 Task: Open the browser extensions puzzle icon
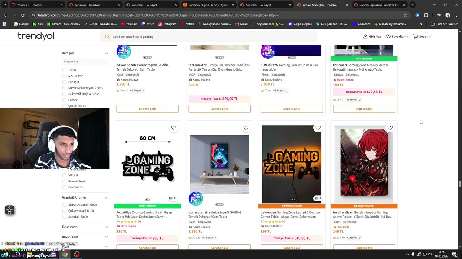(426, 15)
